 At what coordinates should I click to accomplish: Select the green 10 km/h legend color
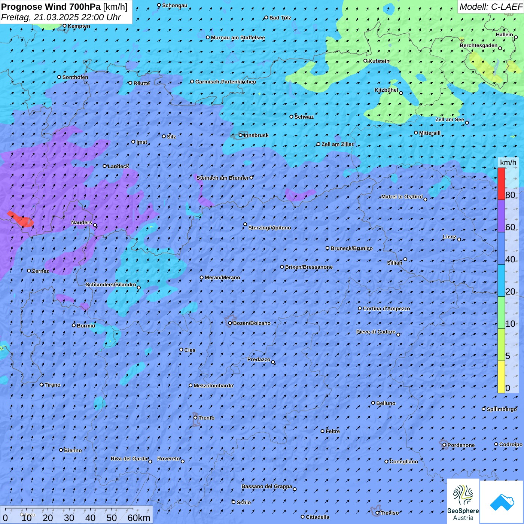(x=501, y=313)
